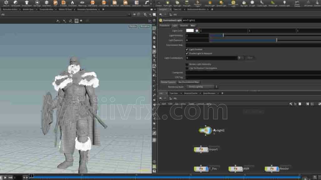Switch to the Geometry Spreadsheet pane tab

(87, 9)
